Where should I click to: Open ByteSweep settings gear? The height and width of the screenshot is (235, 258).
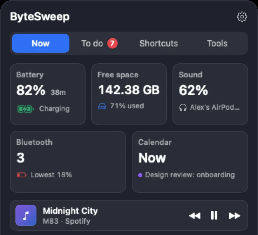pyautogui.click(x=242, y=17)
